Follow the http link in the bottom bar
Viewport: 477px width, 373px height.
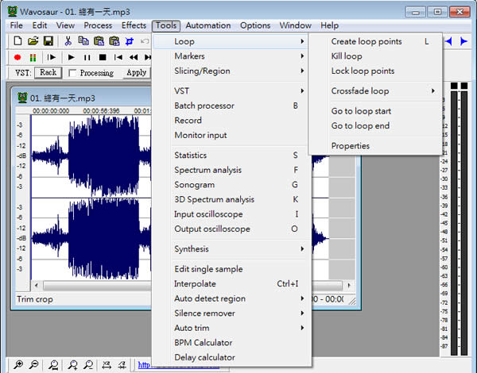coord(144,365)
